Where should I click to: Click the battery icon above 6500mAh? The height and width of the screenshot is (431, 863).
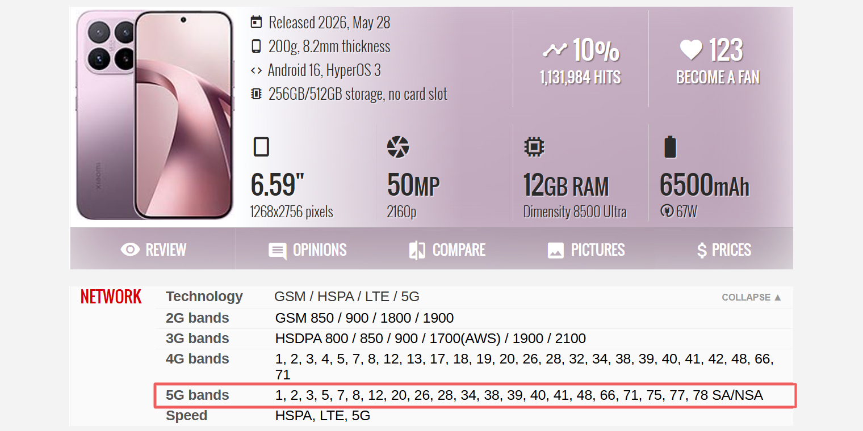coord(670,146)
